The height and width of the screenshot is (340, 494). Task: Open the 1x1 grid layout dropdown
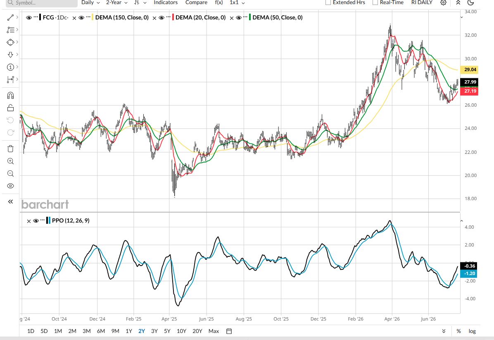(237, 2)
